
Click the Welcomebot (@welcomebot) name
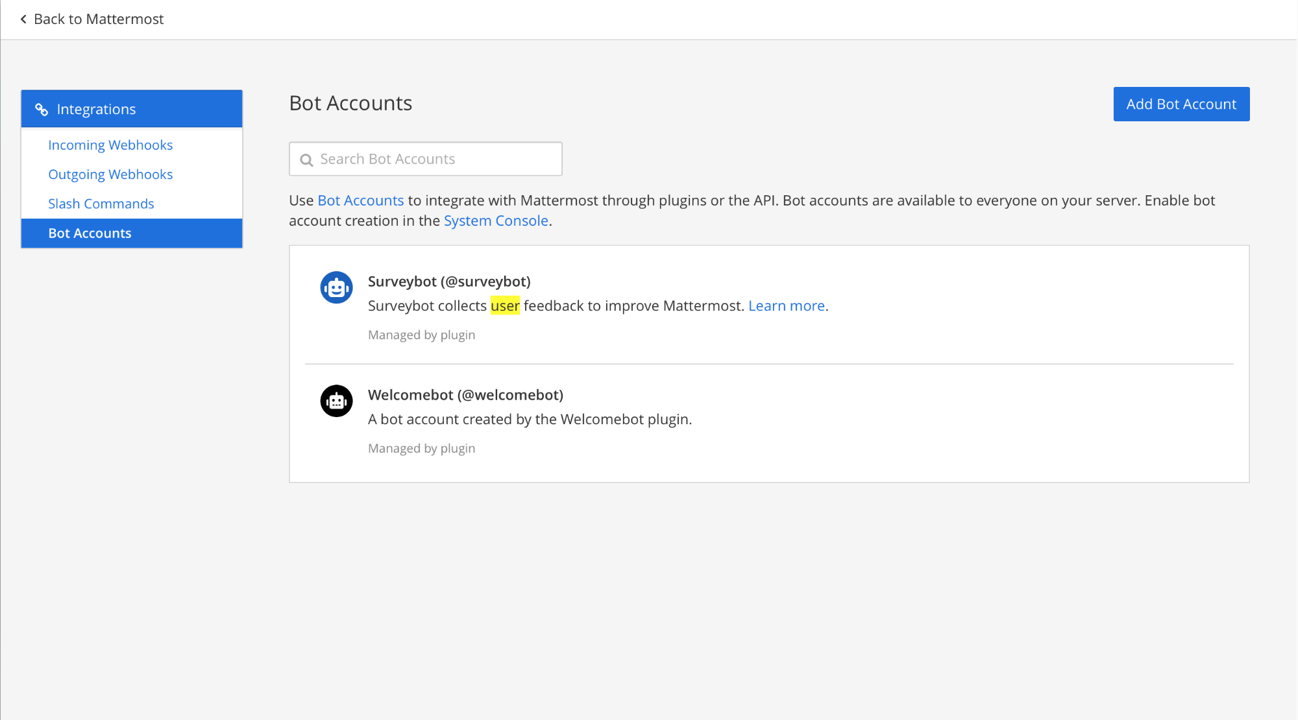[465, 395]
